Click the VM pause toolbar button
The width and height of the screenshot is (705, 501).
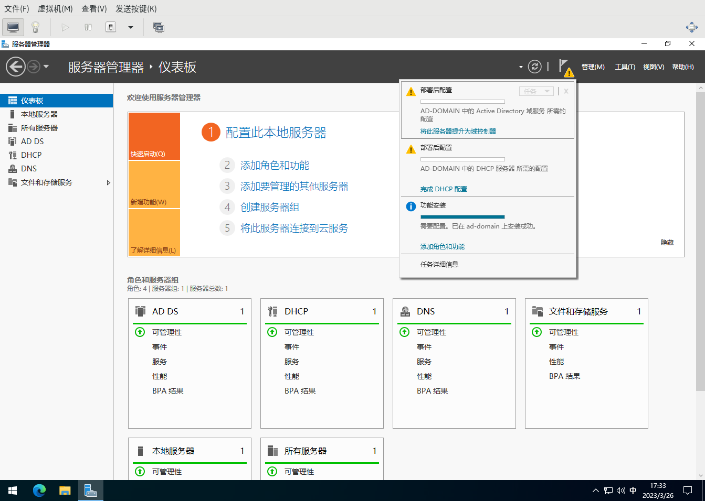point(88,27)
